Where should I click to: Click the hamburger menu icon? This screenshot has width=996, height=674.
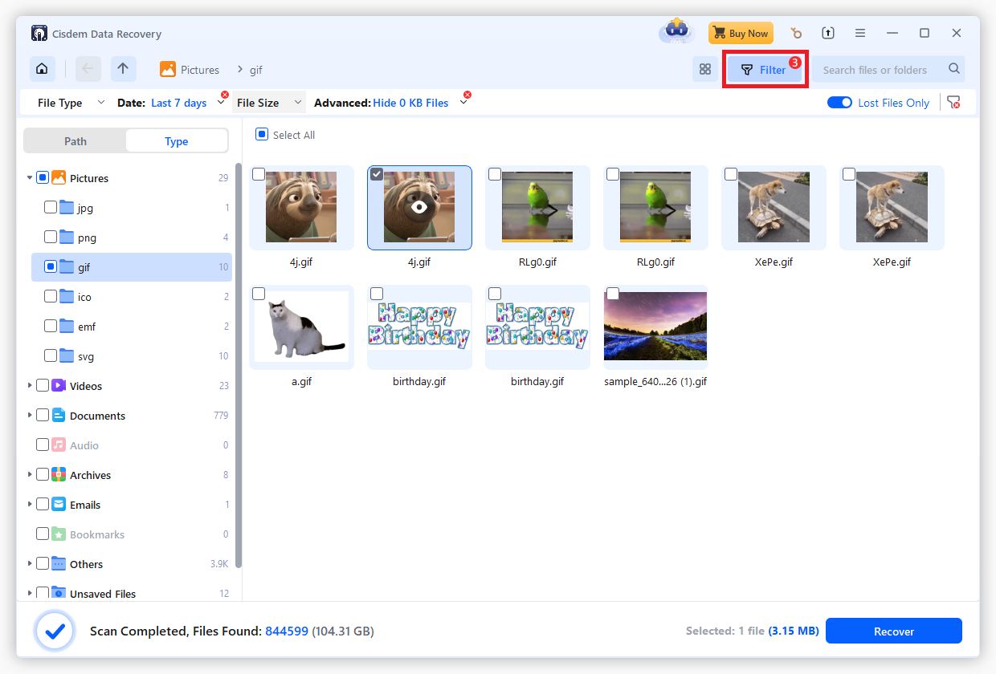click(859, 33)
